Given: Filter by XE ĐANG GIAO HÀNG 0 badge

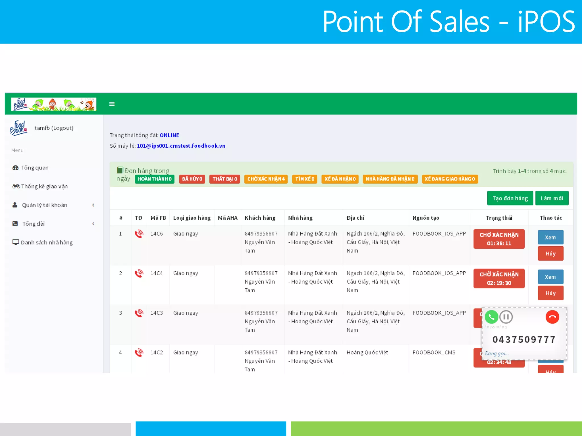Looking at the screenshot, I should click(450, 179).
